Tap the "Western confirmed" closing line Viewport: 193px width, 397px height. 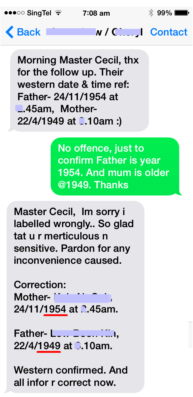coord(71,370)
